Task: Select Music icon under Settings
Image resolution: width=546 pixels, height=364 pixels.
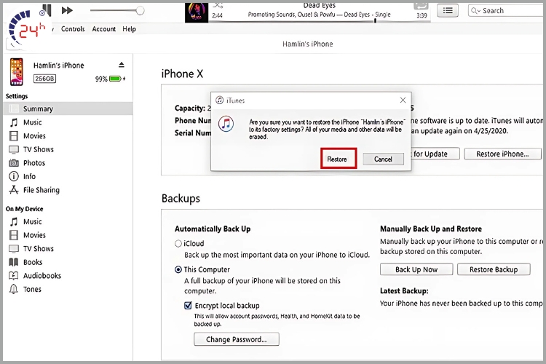Action: tap(14, 122)
